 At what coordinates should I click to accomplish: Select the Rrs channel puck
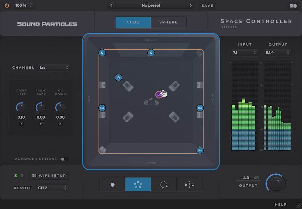200,150
